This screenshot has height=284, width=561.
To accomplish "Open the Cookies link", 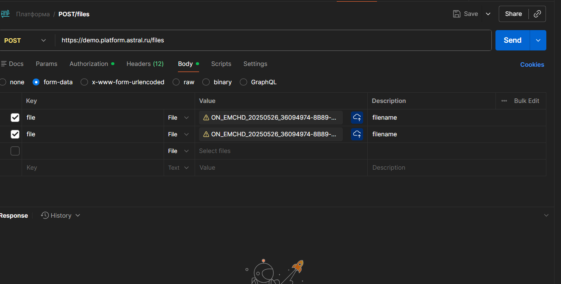I will [x=532, y=65].
